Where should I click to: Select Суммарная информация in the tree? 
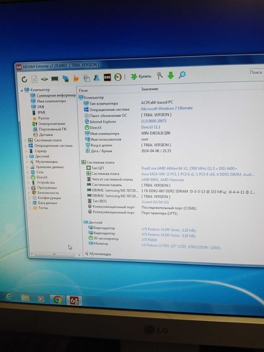tap(53, 96)
